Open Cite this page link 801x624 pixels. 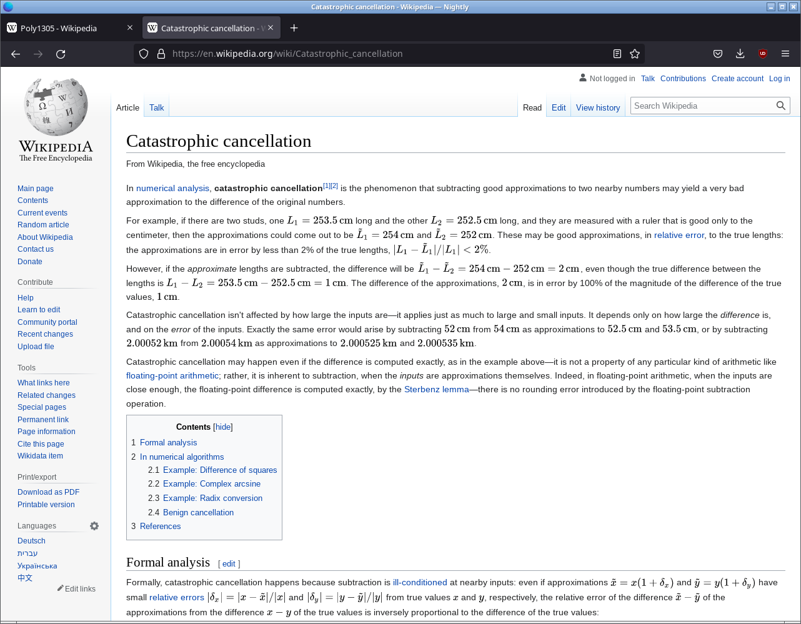pyautogui.click(x=41, y=444)
